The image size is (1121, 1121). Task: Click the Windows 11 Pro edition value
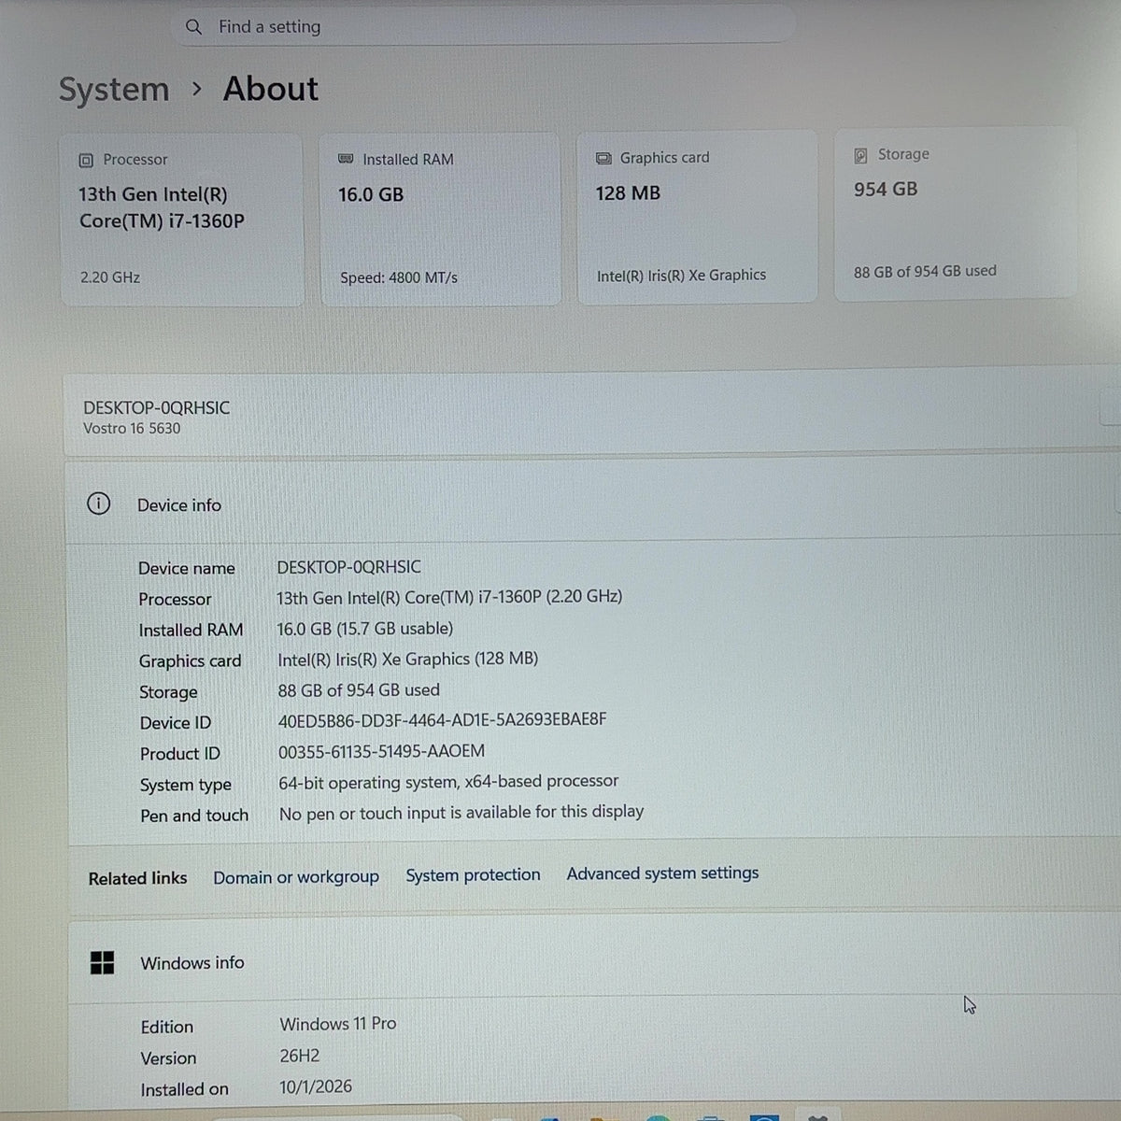(338, 1024)
